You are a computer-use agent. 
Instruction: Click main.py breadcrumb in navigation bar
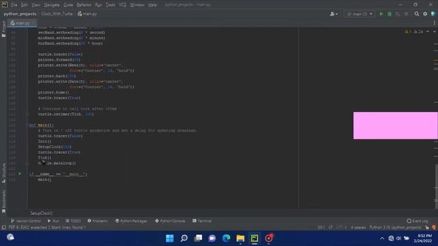click(88, 14)
